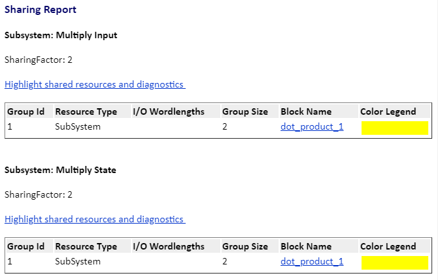Click the Subsystem: Multiply Input heading
Screen dimensions: 438x280
[61, 36]
